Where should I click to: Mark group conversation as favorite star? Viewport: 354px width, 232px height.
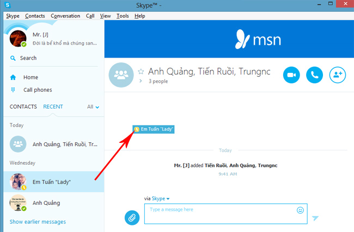(x=141, y=72)
